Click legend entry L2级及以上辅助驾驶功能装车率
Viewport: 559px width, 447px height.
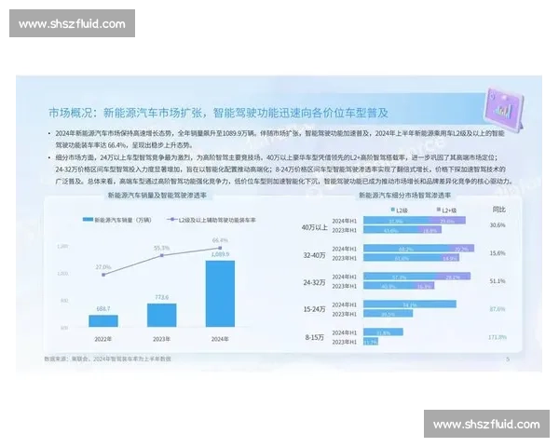(211, 220)
